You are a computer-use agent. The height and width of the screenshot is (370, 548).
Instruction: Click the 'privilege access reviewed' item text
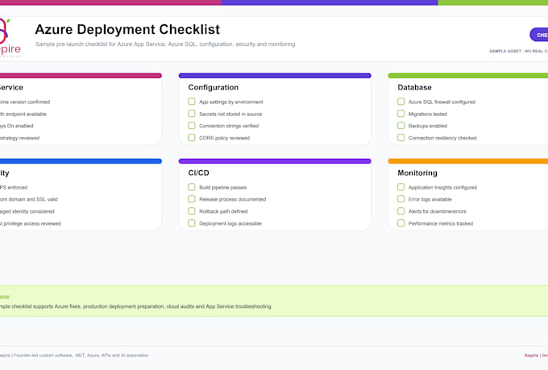tap(31, 223)
